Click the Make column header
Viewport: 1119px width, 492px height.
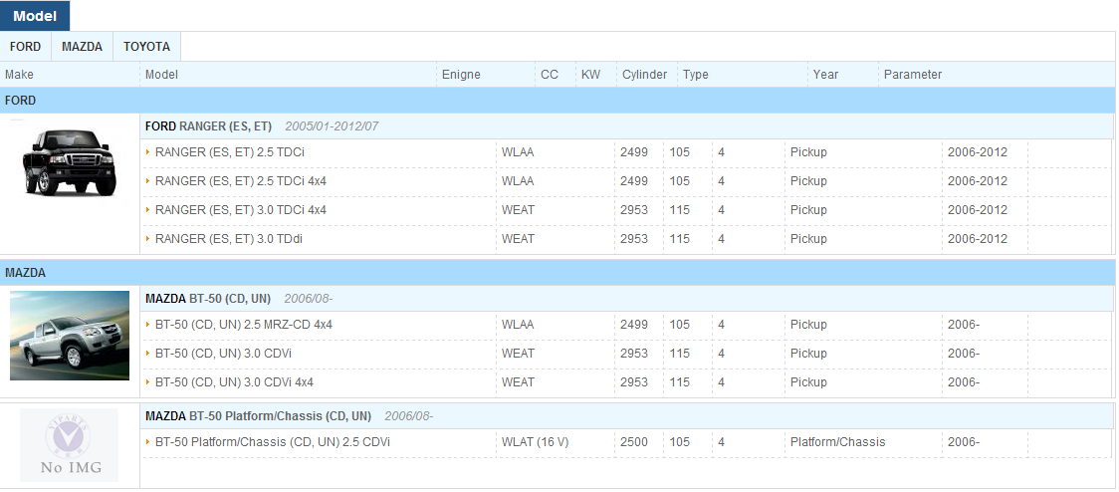click(19, 75)
